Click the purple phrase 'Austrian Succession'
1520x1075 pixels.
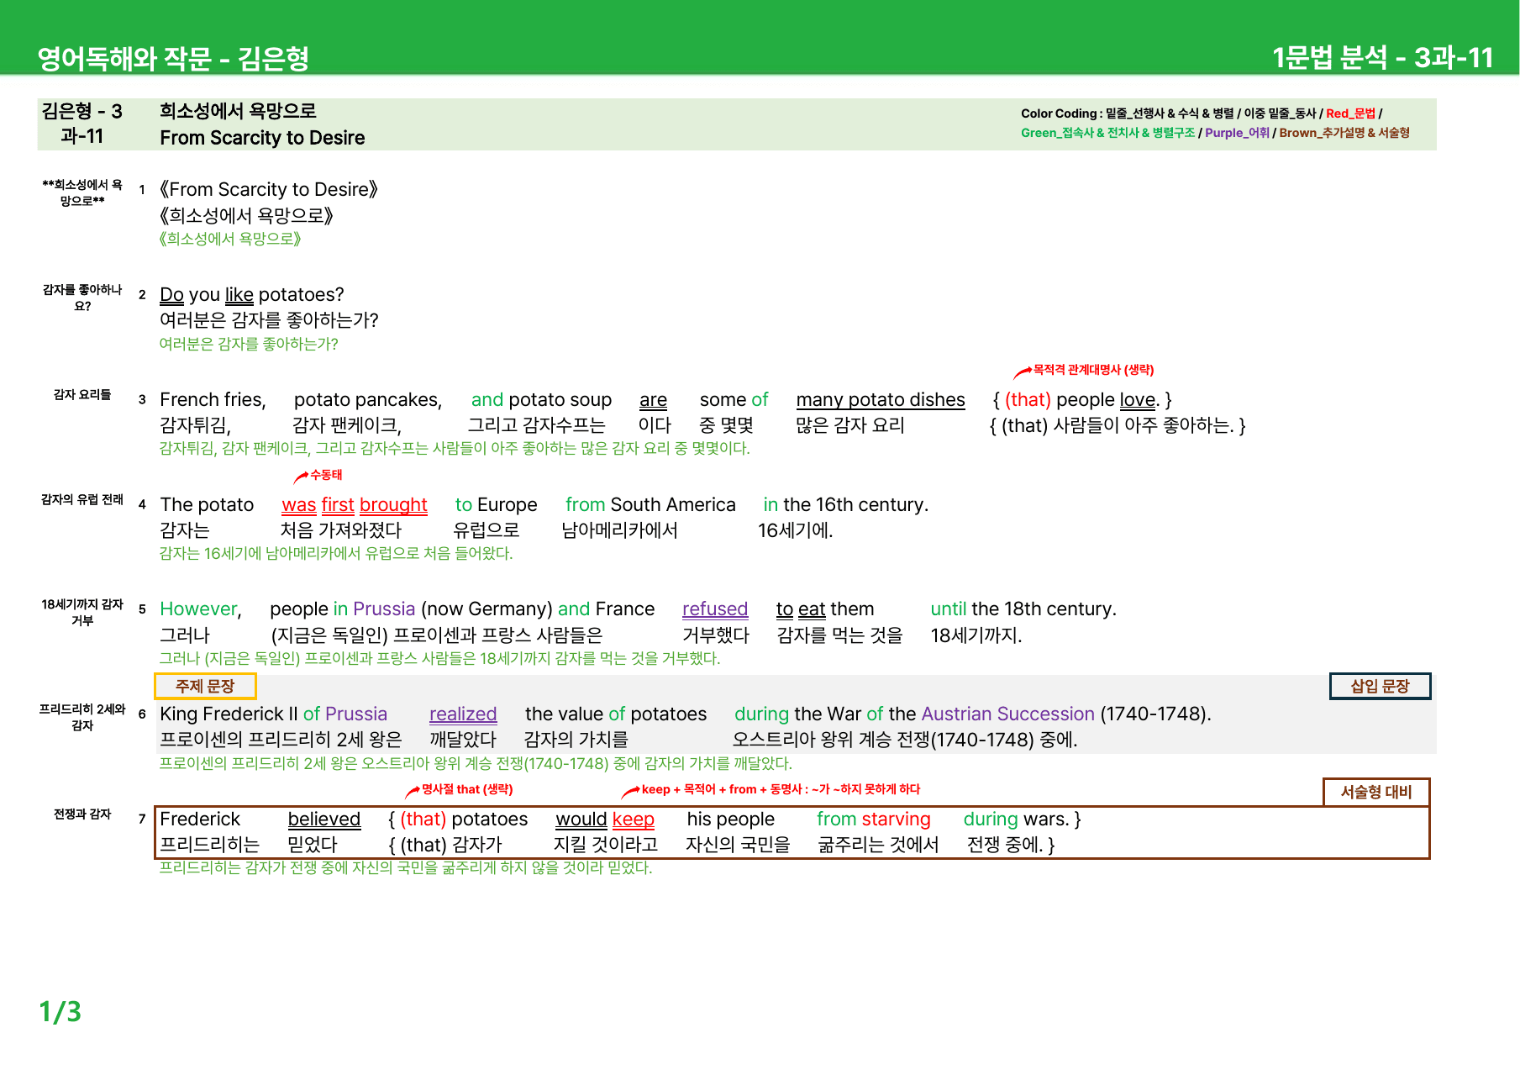point(1007,714)
